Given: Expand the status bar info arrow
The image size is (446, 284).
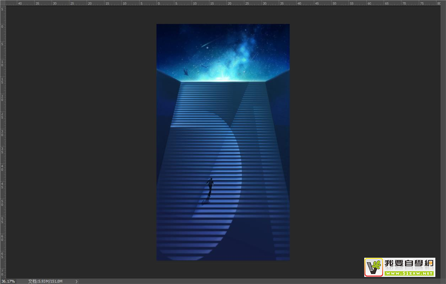Looking at the screenshot, I should [76, 282].
